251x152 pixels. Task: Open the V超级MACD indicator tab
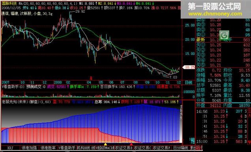tap(105, 148)
